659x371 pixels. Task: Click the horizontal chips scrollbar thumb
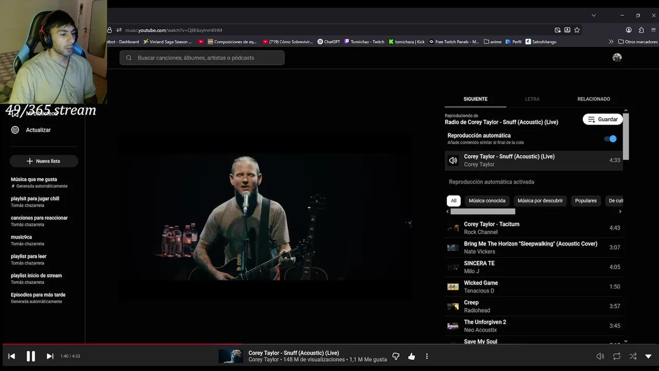[x=482, y=211]
